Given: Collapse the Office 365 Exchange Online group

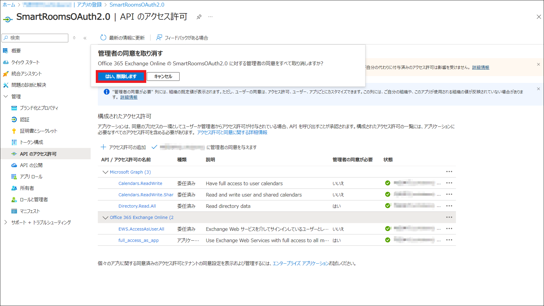Looking at the screenshot, I should tap(105, 217).
